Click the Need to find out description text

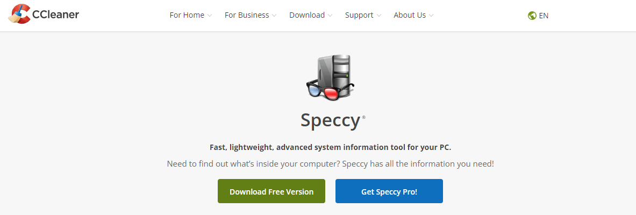pos(330,164)
